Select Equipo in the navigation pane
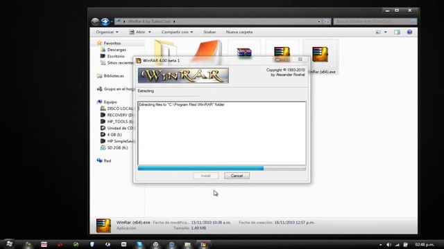The image size is (444, 249). pos(110,102)
